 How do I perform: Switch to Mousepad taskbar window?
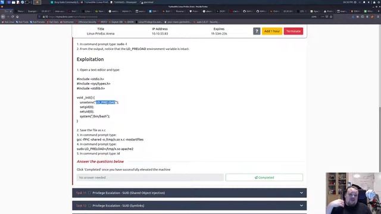124,2
